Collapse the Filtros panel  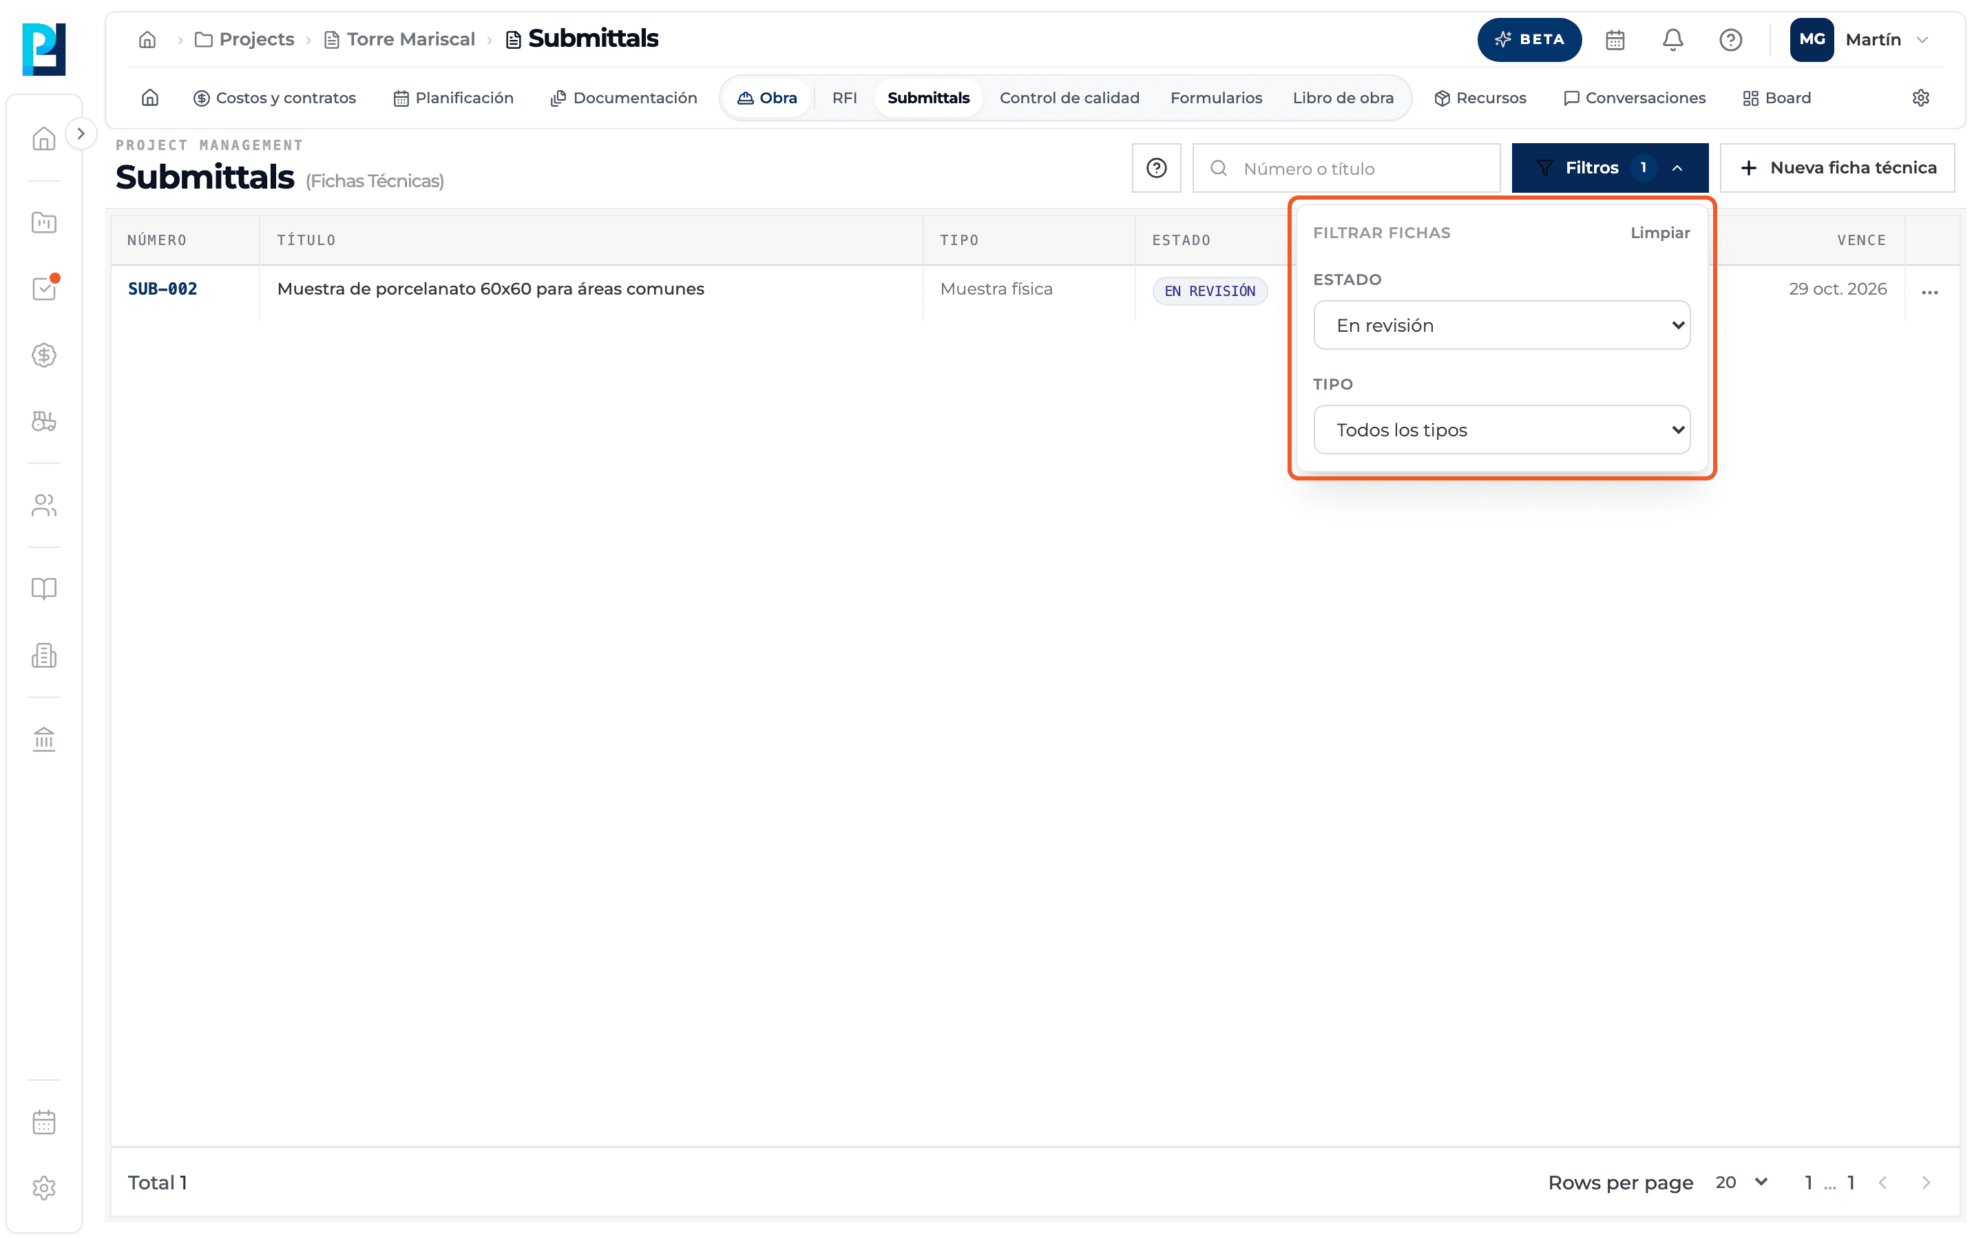click(x=1609, y=168)
